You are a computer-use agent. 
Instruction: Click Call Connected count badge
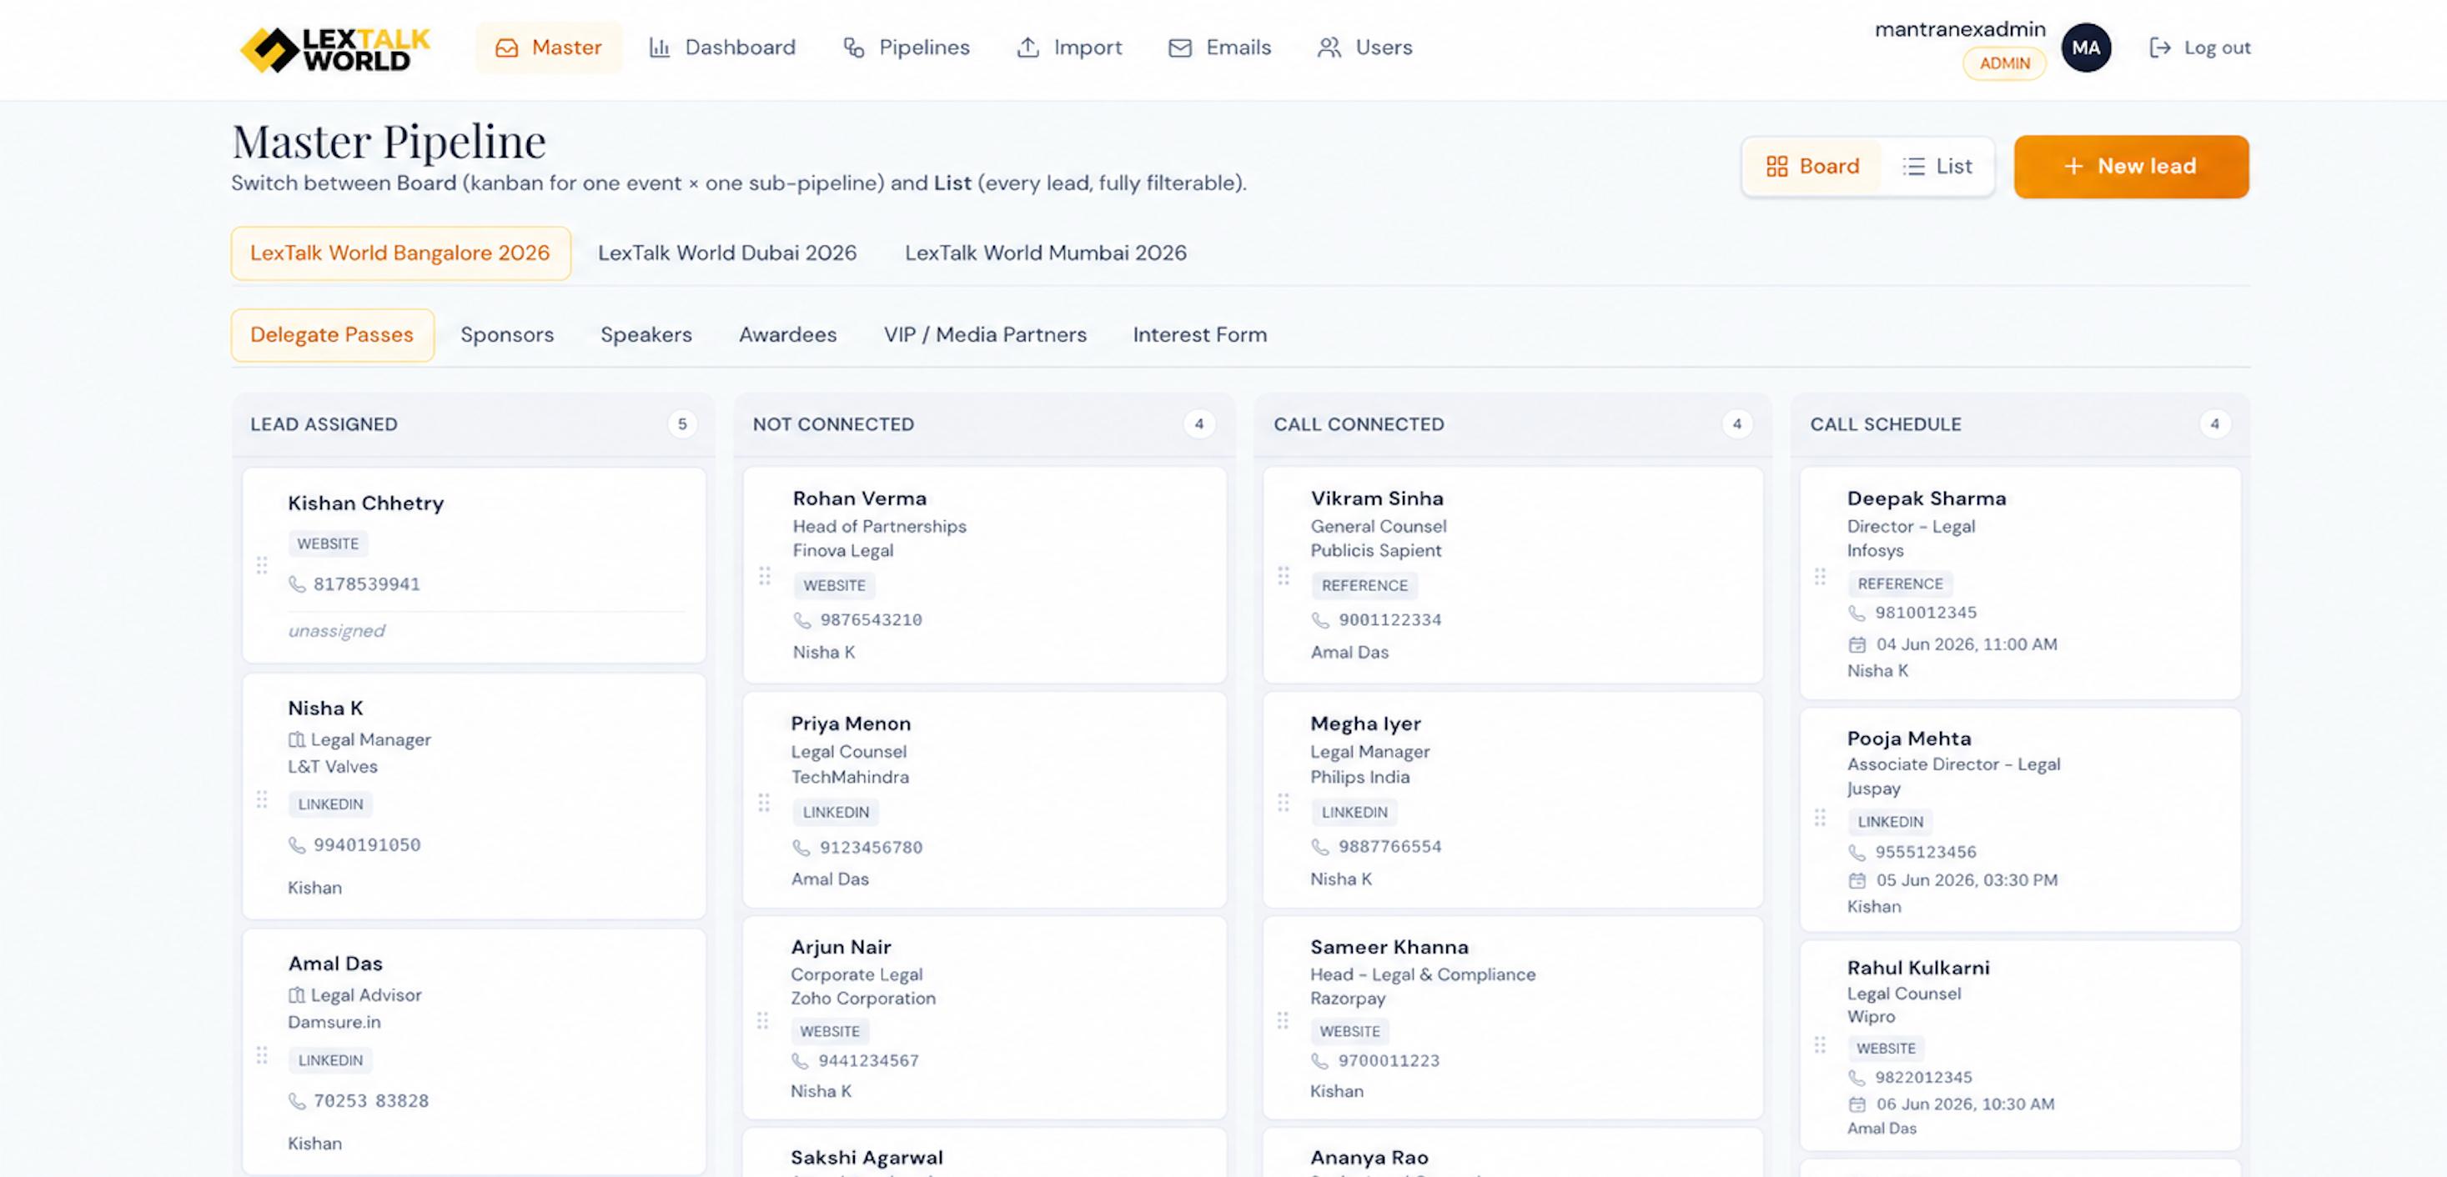pyautogui.click(x=1736, y=424)
